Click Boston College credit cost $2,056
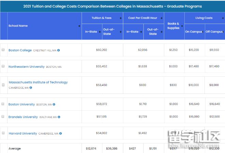Screen dimensions: 225x153 point(142,50)
